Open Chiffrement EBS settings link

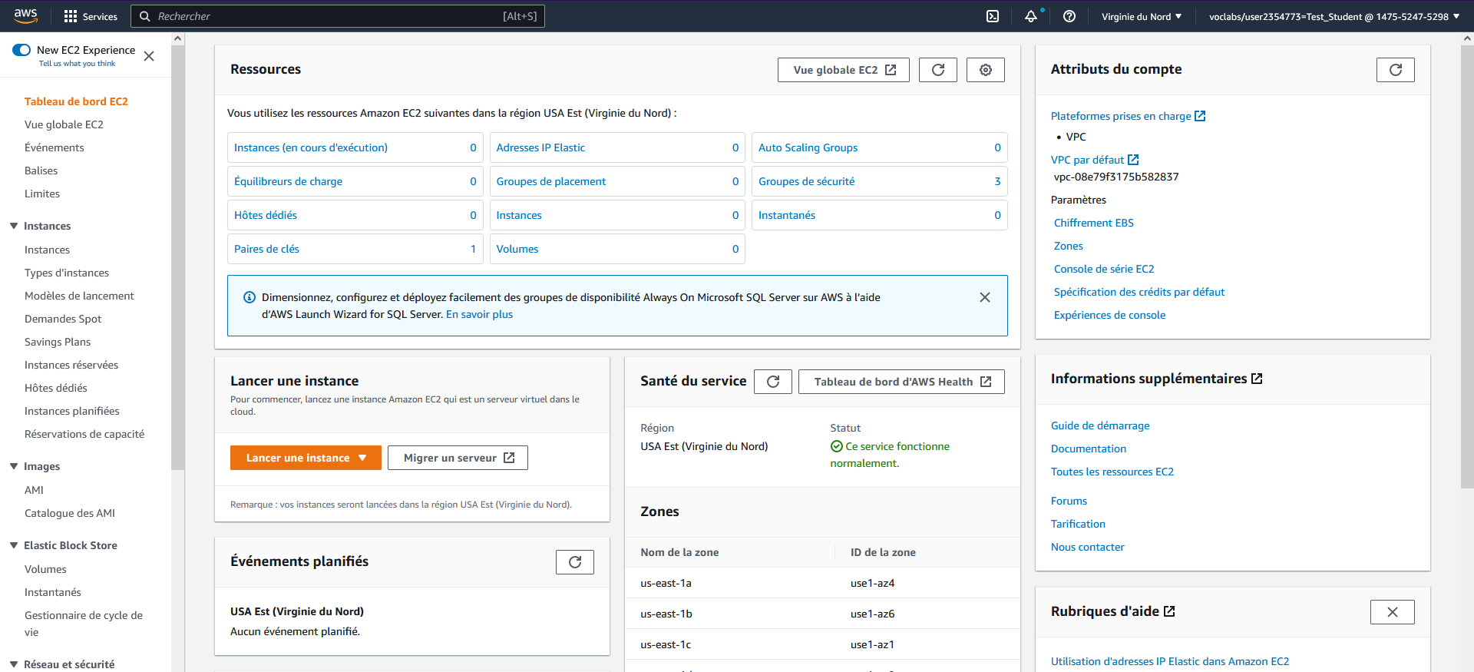point(1093,223)
